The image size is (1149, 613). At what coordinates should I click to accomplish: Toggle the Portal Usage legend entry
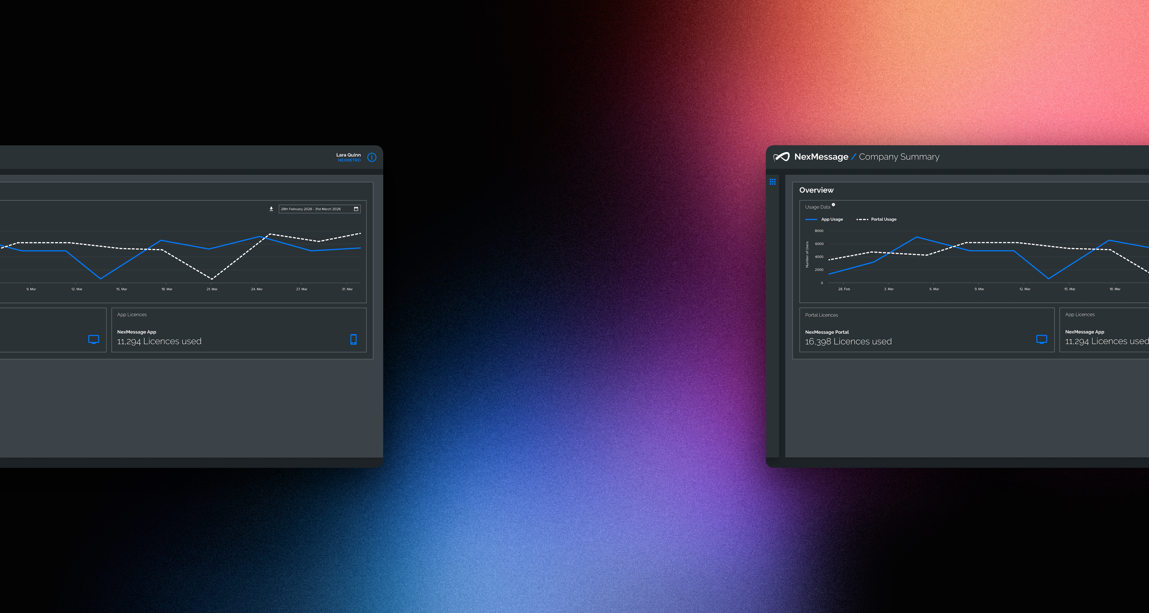[876, 219]
